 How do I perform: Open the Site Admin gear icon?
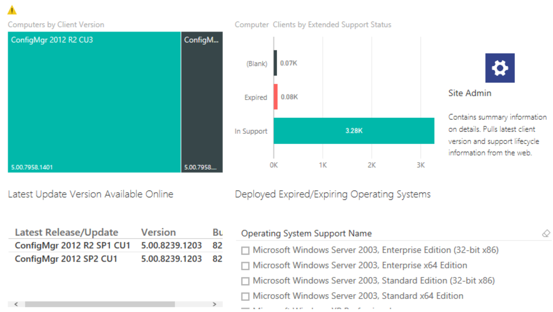[x=500, y=68]
